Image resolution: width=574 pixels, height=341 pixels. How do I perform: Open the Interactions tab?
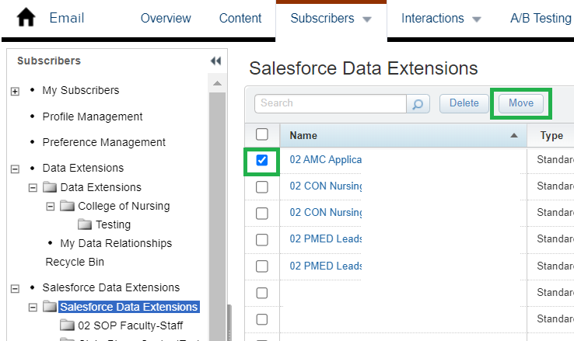432,18
